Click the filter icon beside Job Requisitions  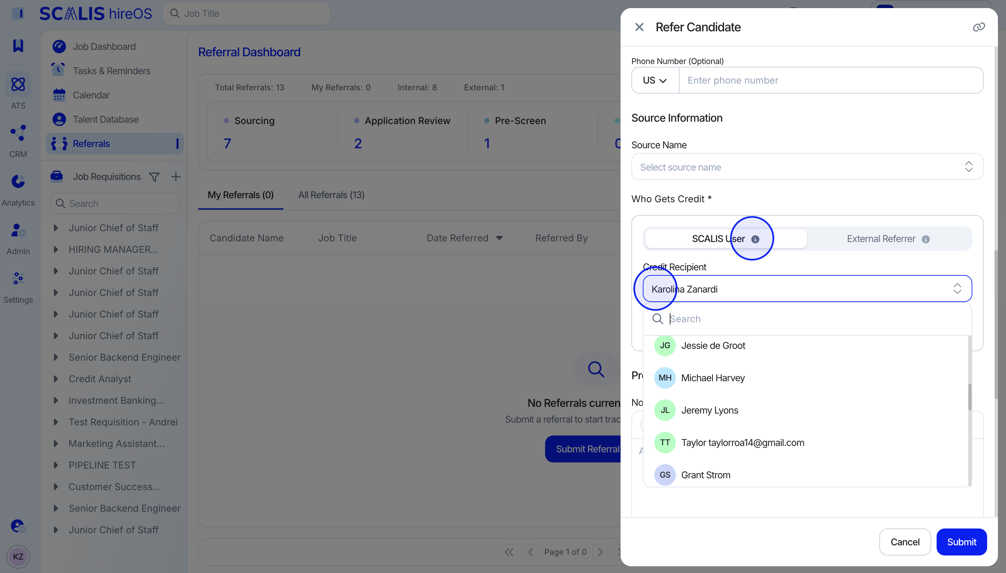154,177
